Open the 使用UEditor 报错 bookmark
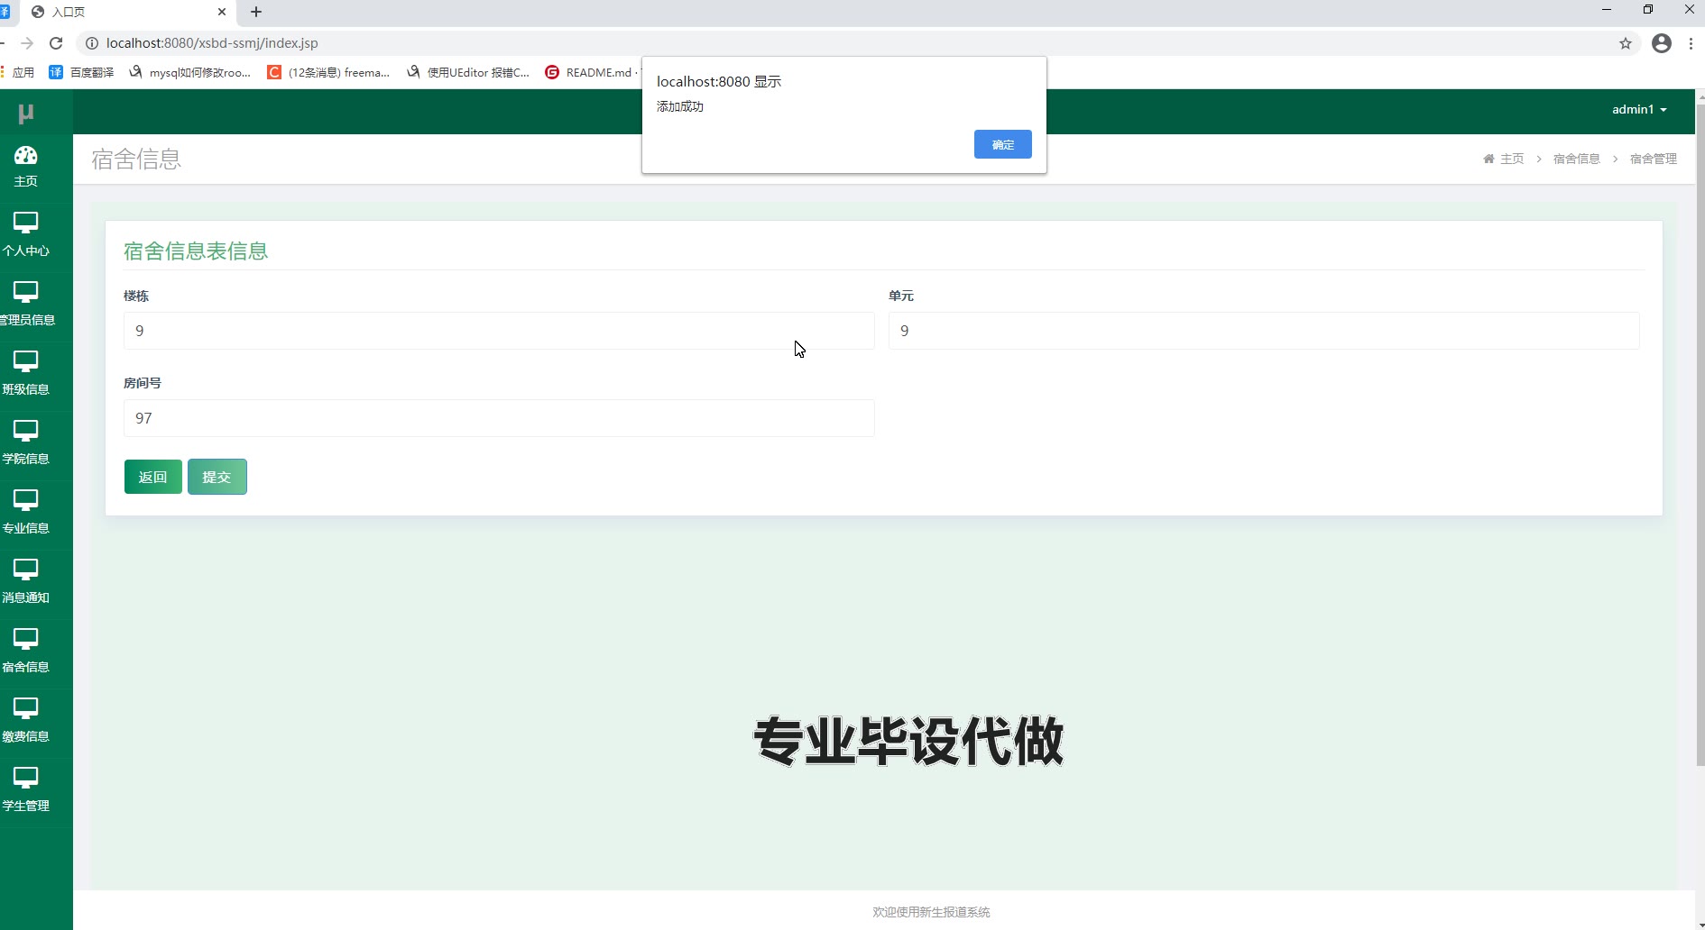The image size is (1705, 930). [x=468, y=72]
